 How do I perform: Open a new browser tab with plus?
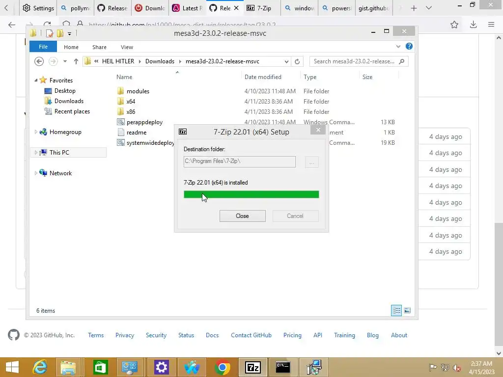414,8
